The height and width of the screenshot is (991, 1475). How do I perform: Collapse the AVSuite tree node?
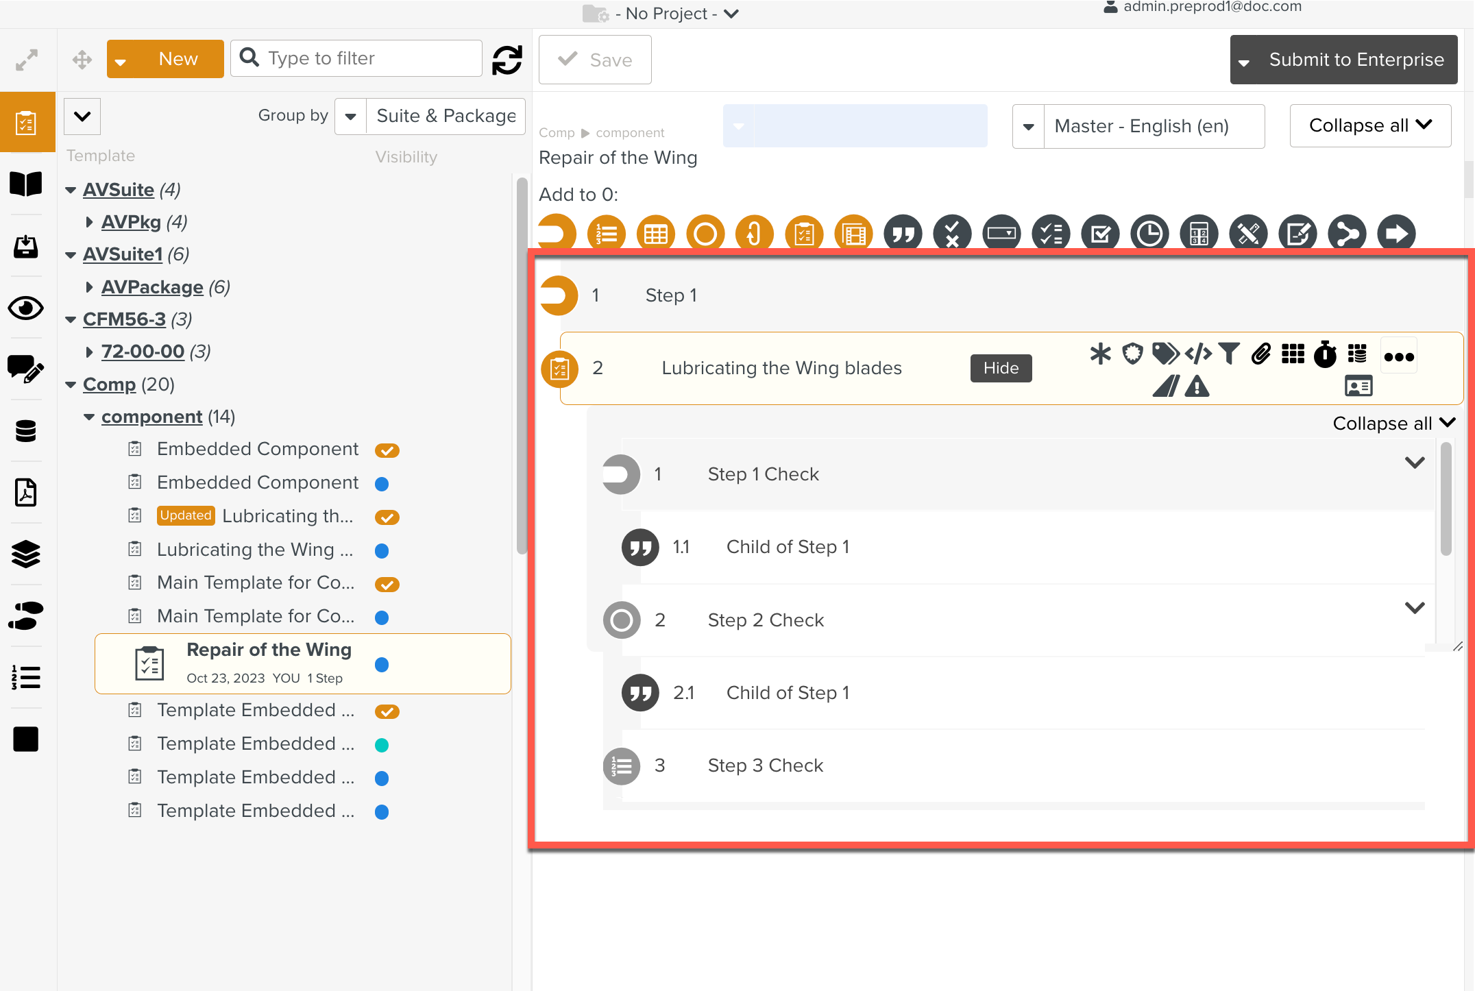70,190
